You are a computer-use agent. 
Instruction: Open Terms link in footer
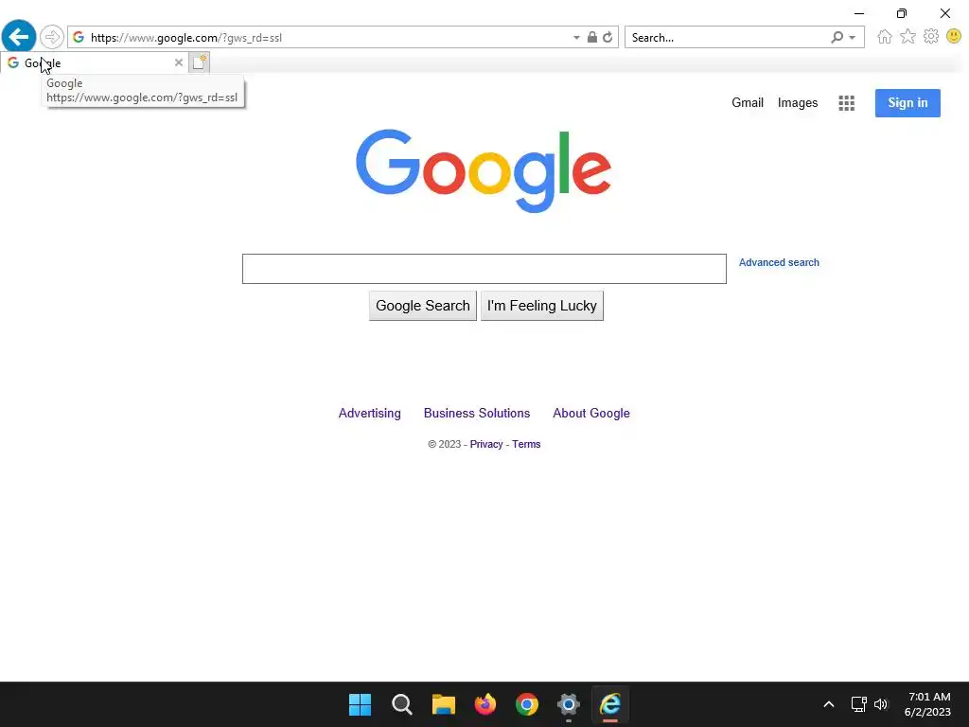click(x=526, y=444)
